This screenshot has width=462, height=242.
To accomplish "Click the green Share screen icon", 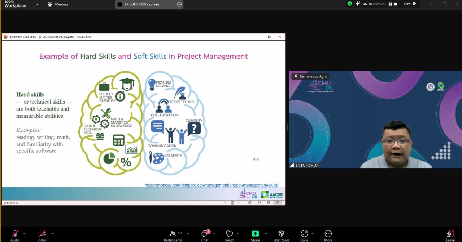I will pos(255,234).
